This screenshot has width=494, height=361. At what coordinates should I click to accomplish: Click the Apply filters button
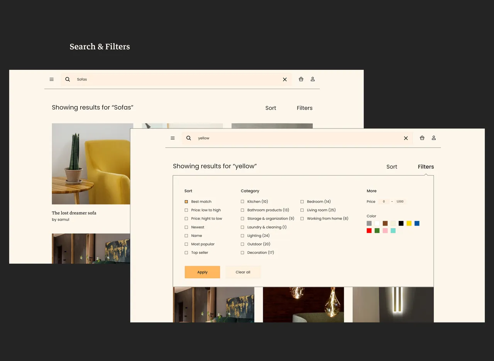202,272
